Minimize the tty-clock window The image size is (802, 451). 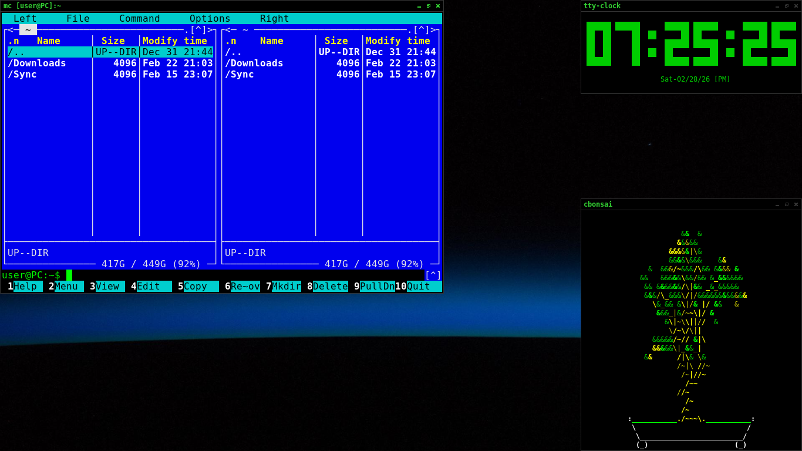pyautogui.click(x=777, y=6)
